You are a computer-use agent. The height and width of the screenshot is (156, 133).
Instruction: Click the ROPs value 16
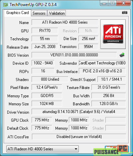tap(43, 71)
